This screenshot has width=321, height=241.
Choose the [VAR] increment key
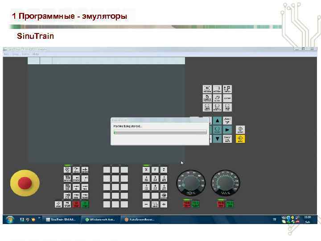[x=76, y=179]
